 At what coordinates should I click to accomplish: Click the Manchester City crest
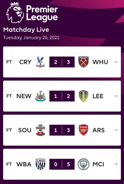83,164
